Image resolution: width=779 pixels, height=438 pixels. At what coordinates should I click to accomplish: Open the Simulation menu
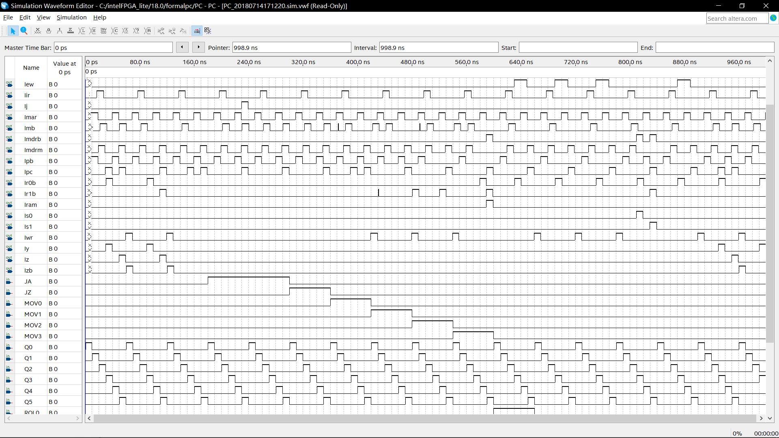pyautogui.click(x=71, y=17)
